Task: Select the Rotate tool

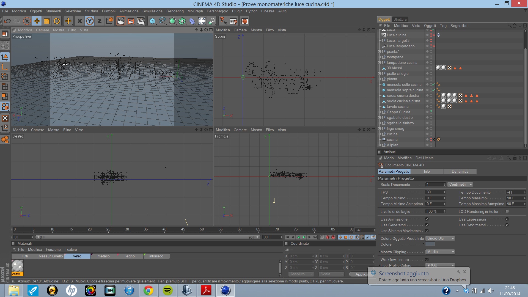Action: tap(57, 21)
